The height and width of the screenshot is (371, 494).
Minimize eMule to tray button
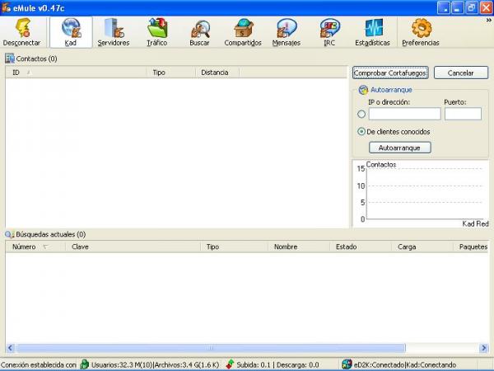pyautogui.click(x=444, y=7)
